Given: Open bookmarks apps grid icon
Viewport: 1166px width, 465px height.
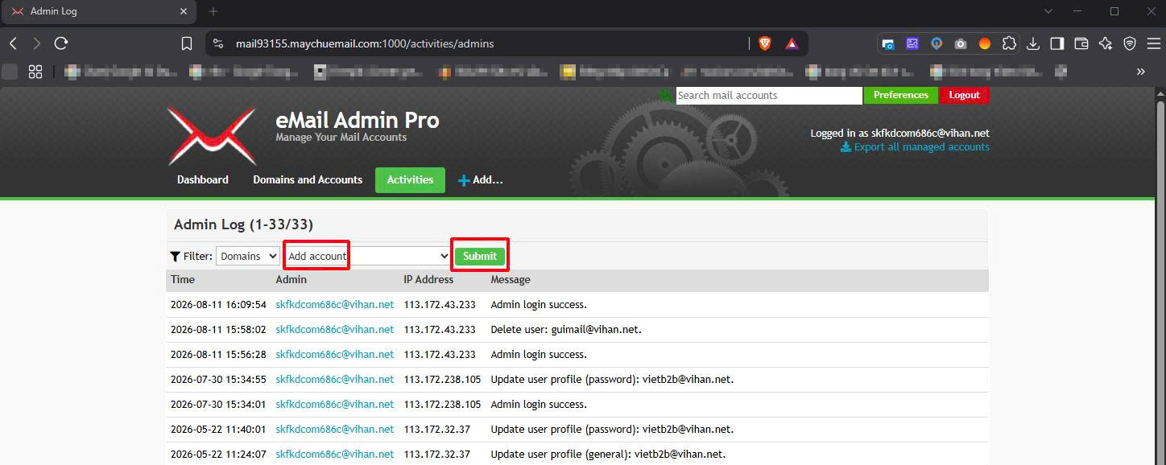Looking at the screenshot, I should (x=35, y=72).
